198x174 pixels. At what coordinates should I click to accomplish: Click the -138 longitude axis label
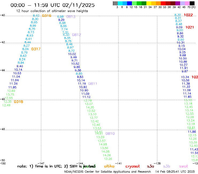(157, 163)
